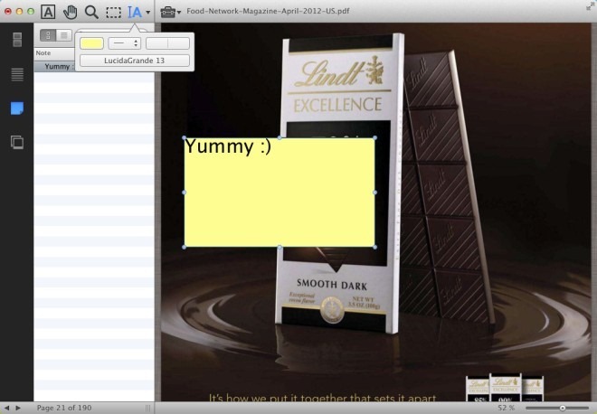
Task: Click the note's bottom-middle resize handle
Action: tap(280, 248)
